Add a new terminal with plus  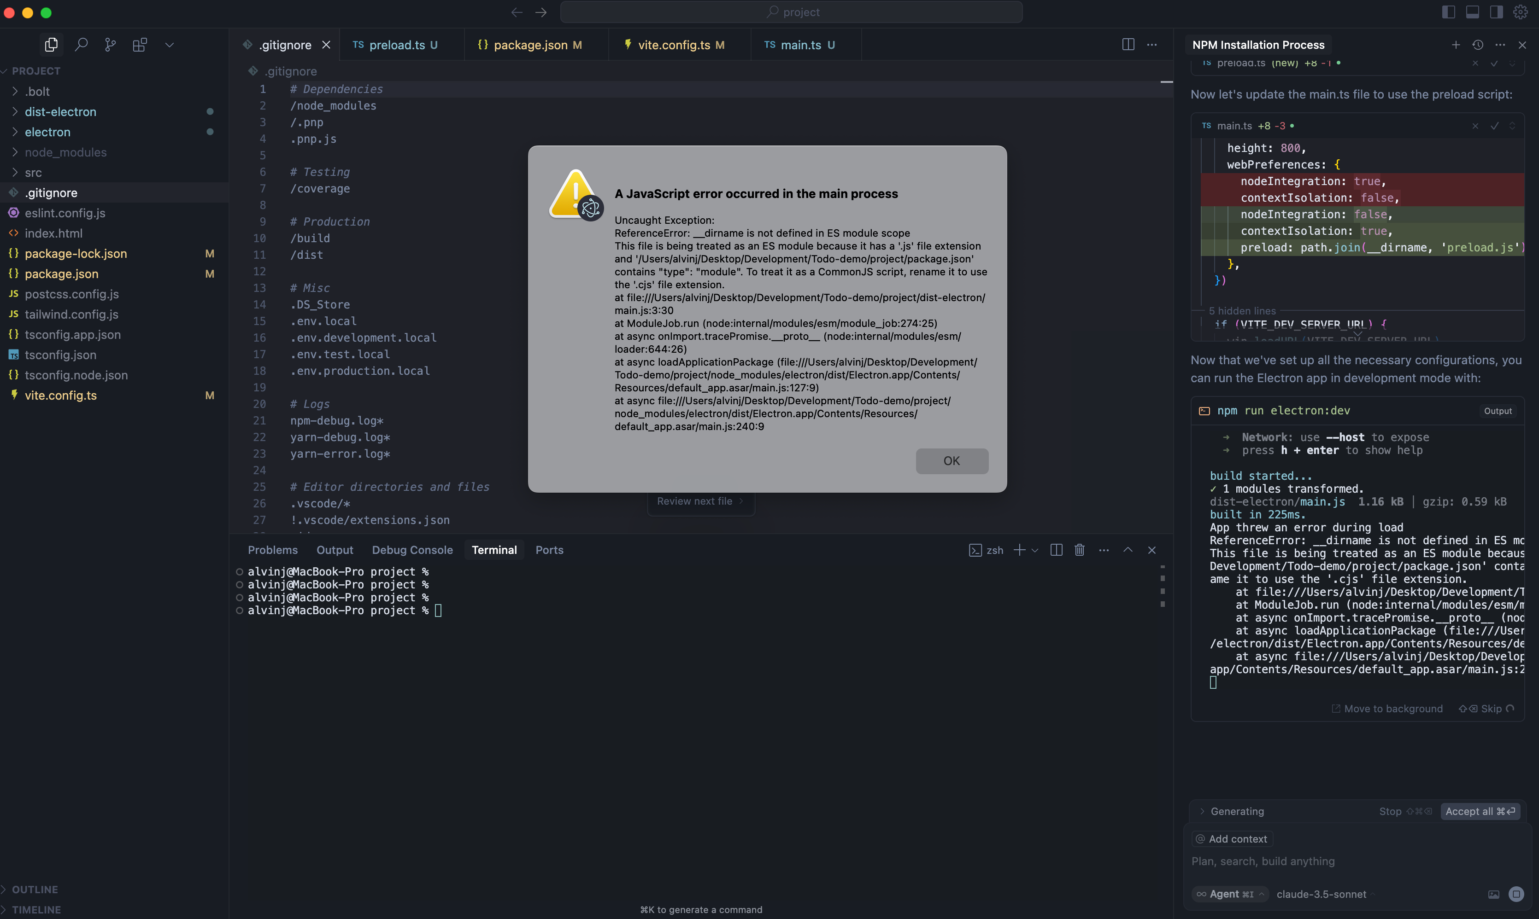pyautogui.click(x=1019, y=550)
